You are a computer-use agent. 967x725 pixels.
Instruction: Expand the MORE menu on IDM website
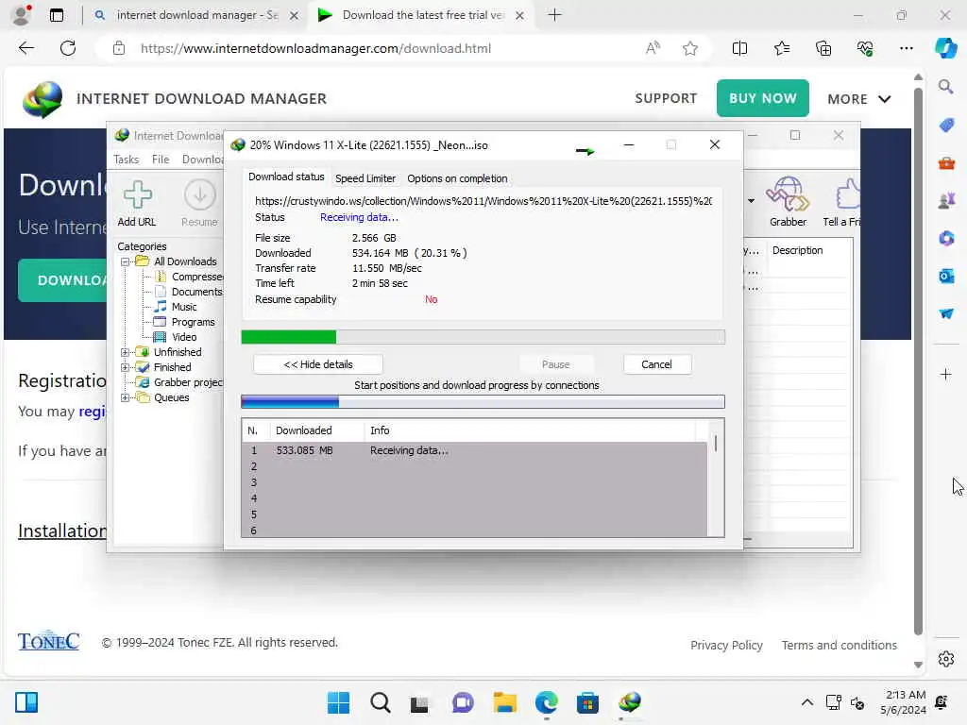tap(859, 98)
